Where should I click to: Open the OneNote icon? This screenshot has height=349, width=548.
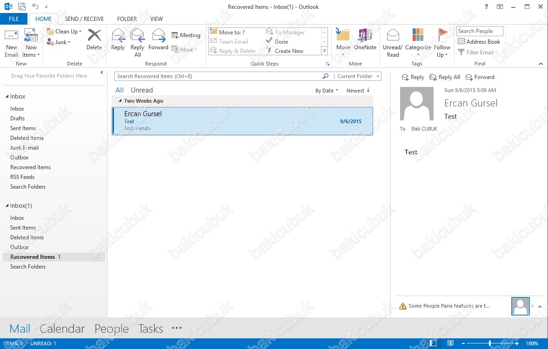coord(365,35)
